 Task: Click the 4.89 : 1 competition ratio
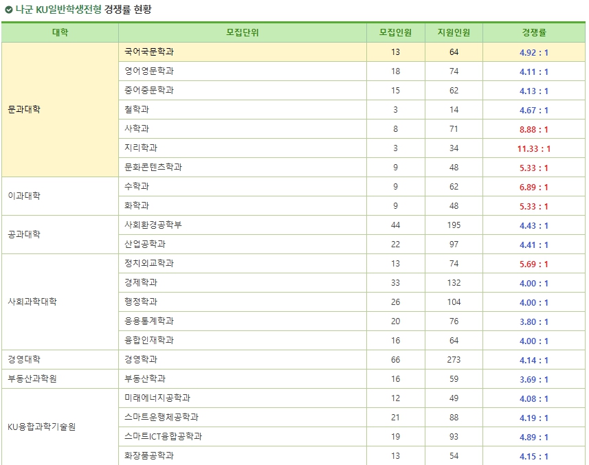point(534,438)
